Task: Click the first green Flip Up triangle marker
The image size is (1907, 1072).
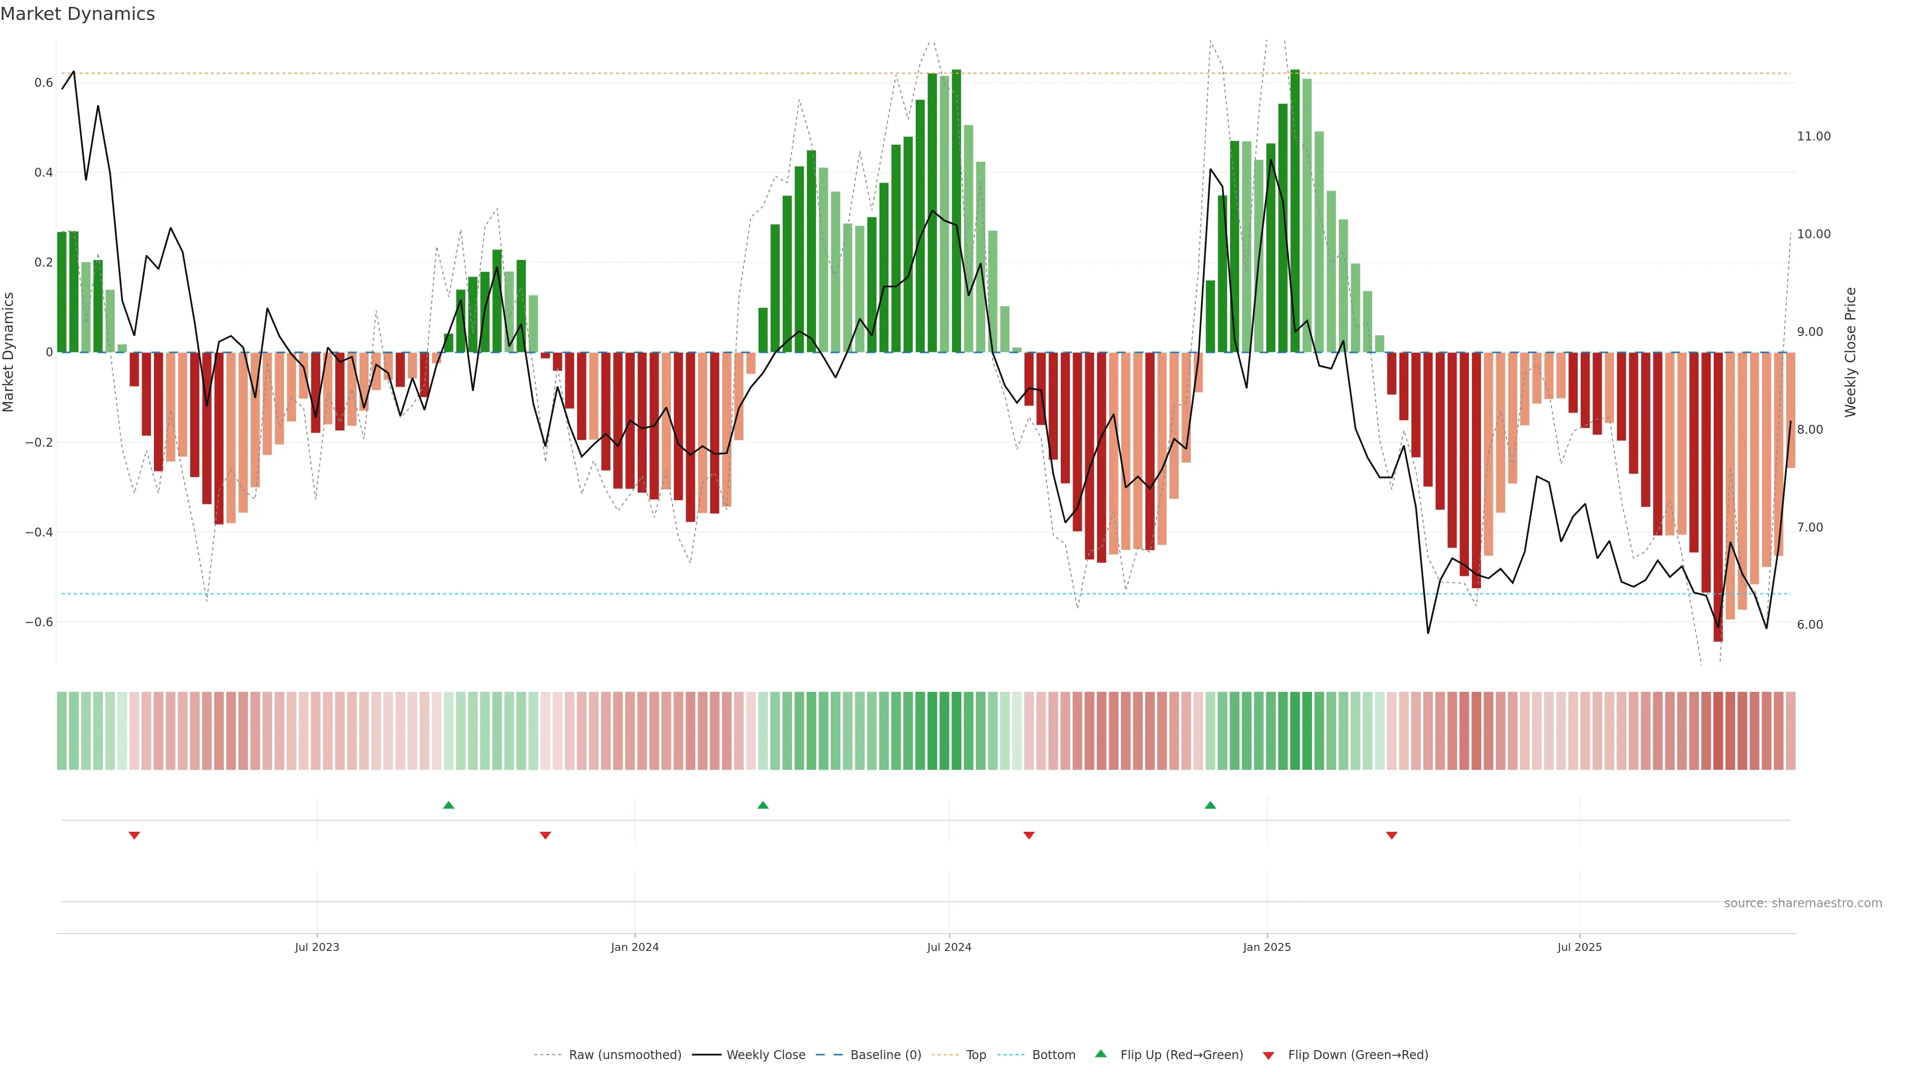Action: [448, 805]
